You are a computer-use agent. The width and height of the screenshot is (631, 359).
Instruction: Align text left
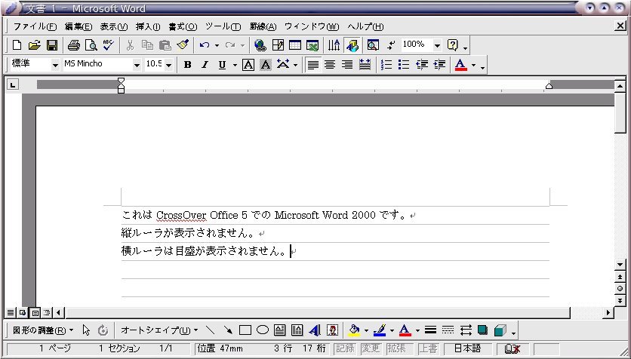click(312, 65)
